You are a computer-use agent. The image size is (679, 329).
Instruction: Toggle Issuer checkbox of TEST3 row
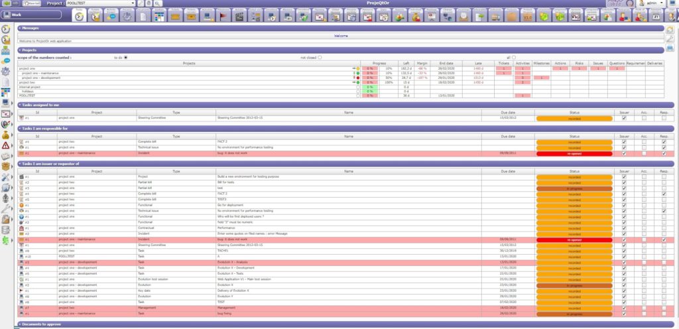[x=624, y=200]
